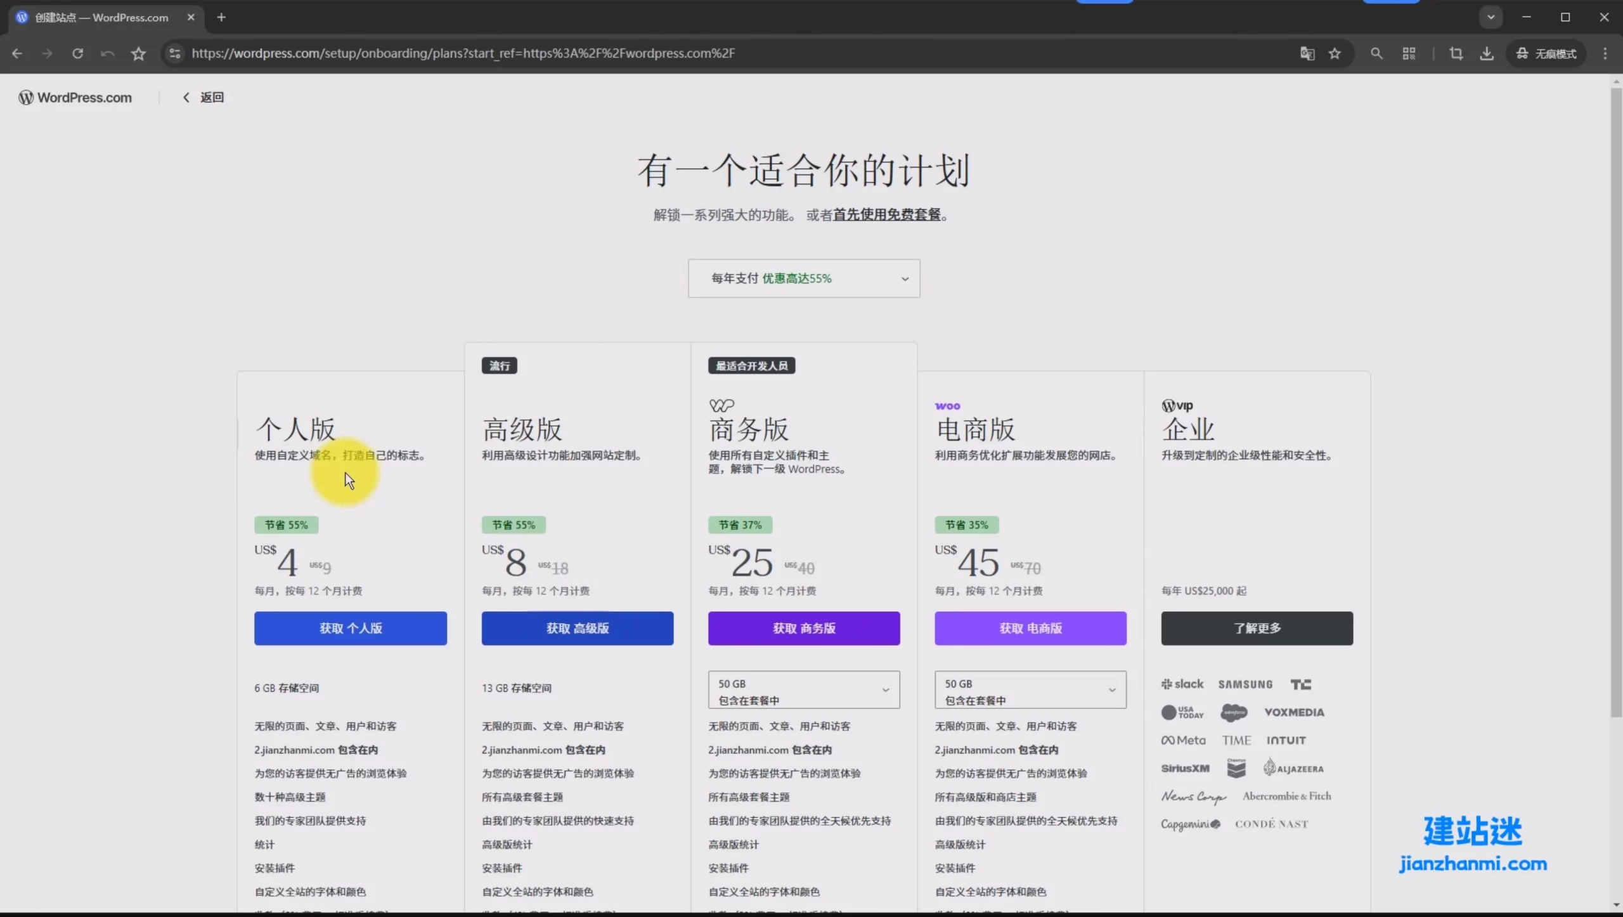The width and height of the screenshot is (1623, 917).
Task: Select the 创建站点 WordPress.com browser tab
Action: [101, 17]
